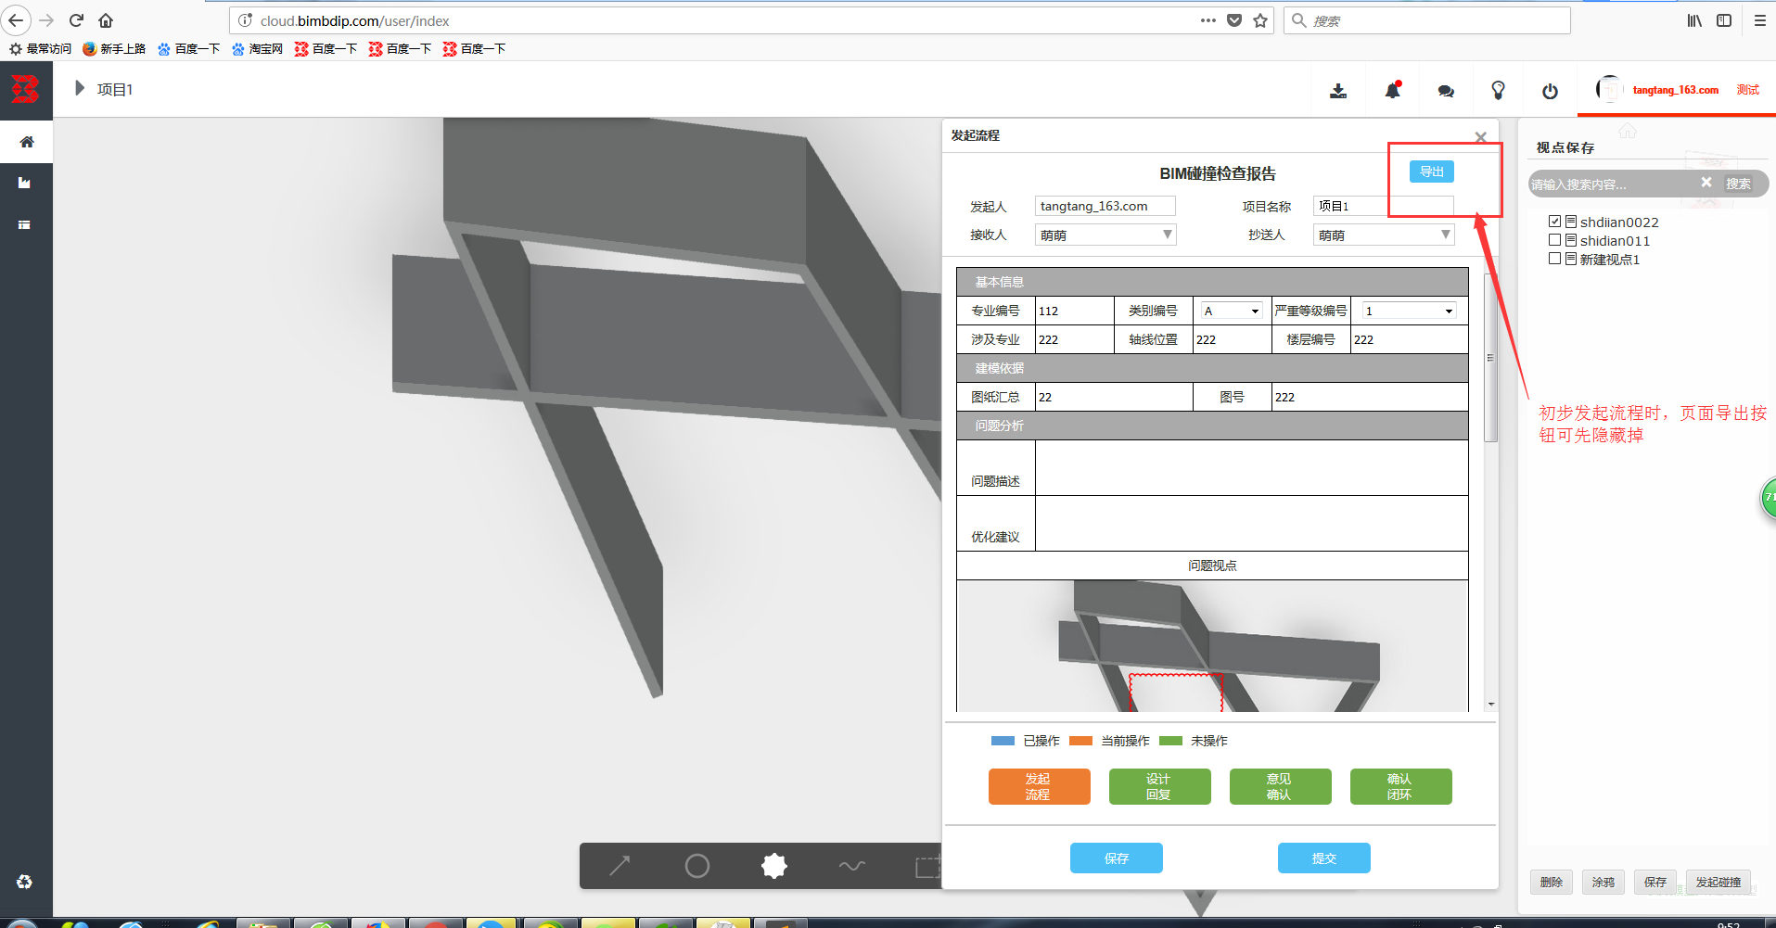
Task: Click the viewpoint search input
Action: [1613, 184]
